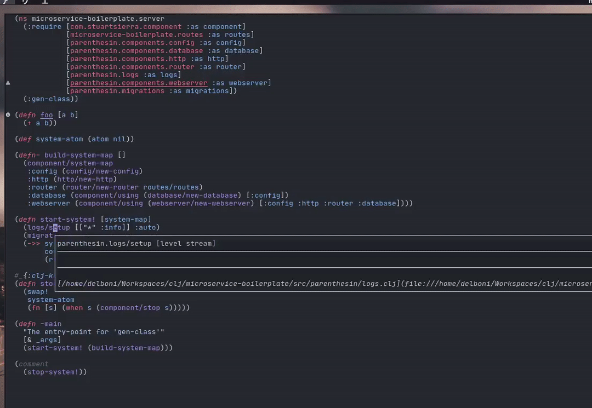
Task: Click the namespace name microservice-boilerplate.server
Action: pyautogui.click(x=98, y=19)
